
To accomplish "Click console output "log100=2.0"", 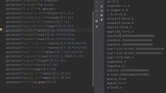I will click(x=116, y=62).
